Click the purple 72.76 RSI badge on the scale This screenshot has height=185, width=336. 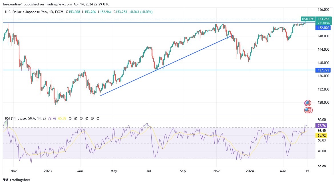(x=321, y=126)
